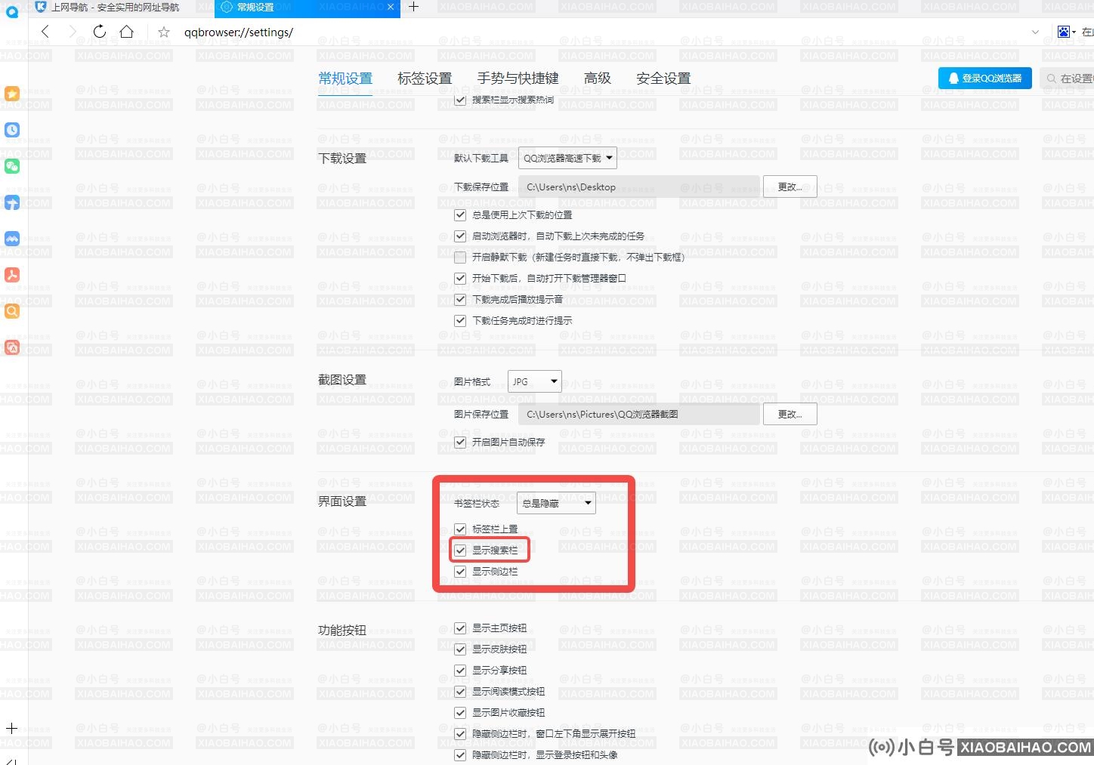The width and height of the screenshot is (1094, 765).
Task: Open the WeChat sidebar icon
Action: 12,166
